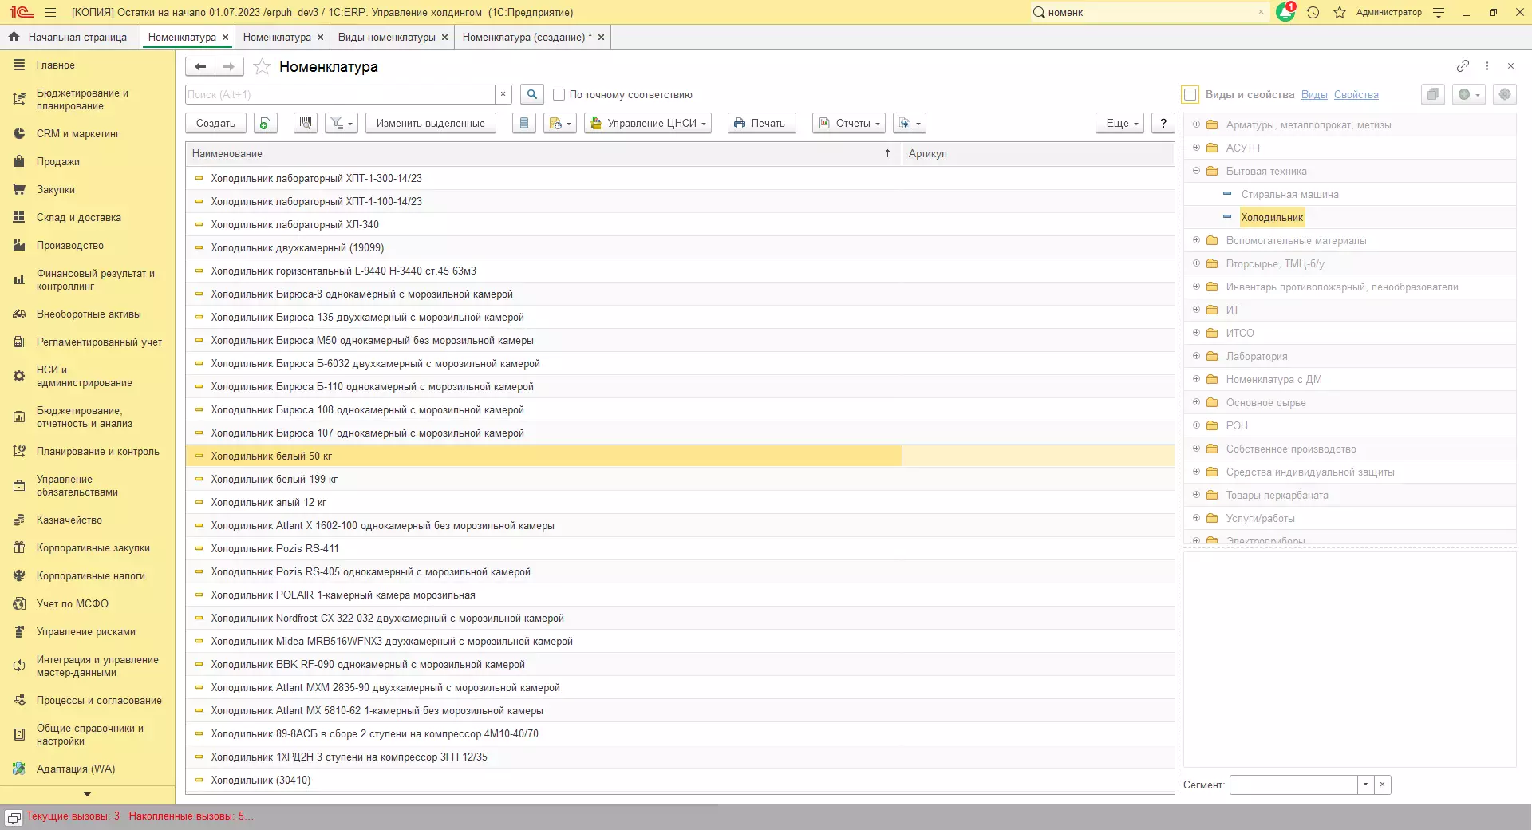Viewport: 1532px width, 830px height.
Task: Click the magnifier search button
Action: [x=531, y=94]
